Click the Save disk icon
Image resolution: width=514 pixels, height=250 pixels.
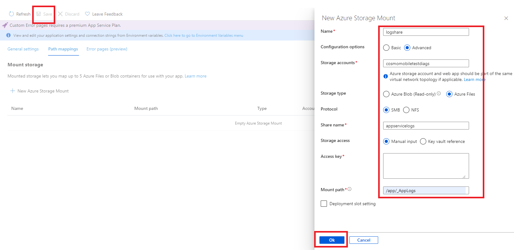pos(39,14)
